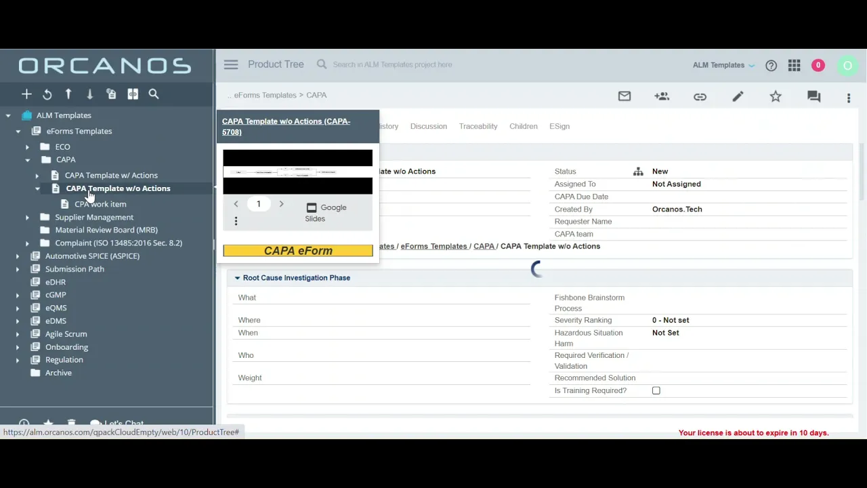The image size is (867, 488).
Task: Open the tree search magnifier
Action: tap(154, 94)
